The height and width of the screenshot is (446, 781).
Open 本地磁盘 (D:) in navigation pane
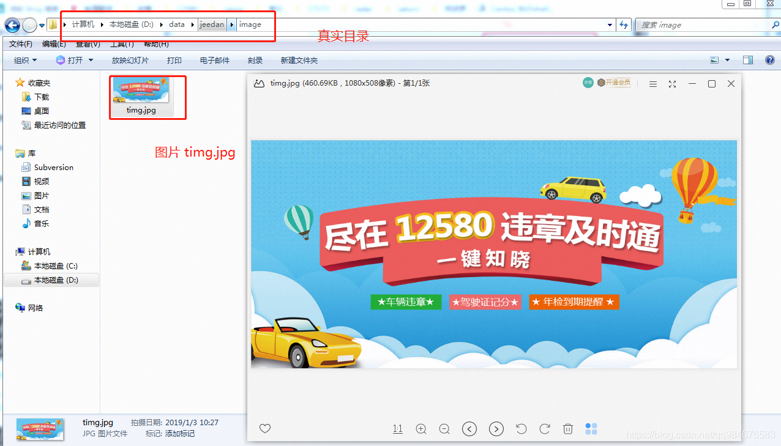point(56,280)
